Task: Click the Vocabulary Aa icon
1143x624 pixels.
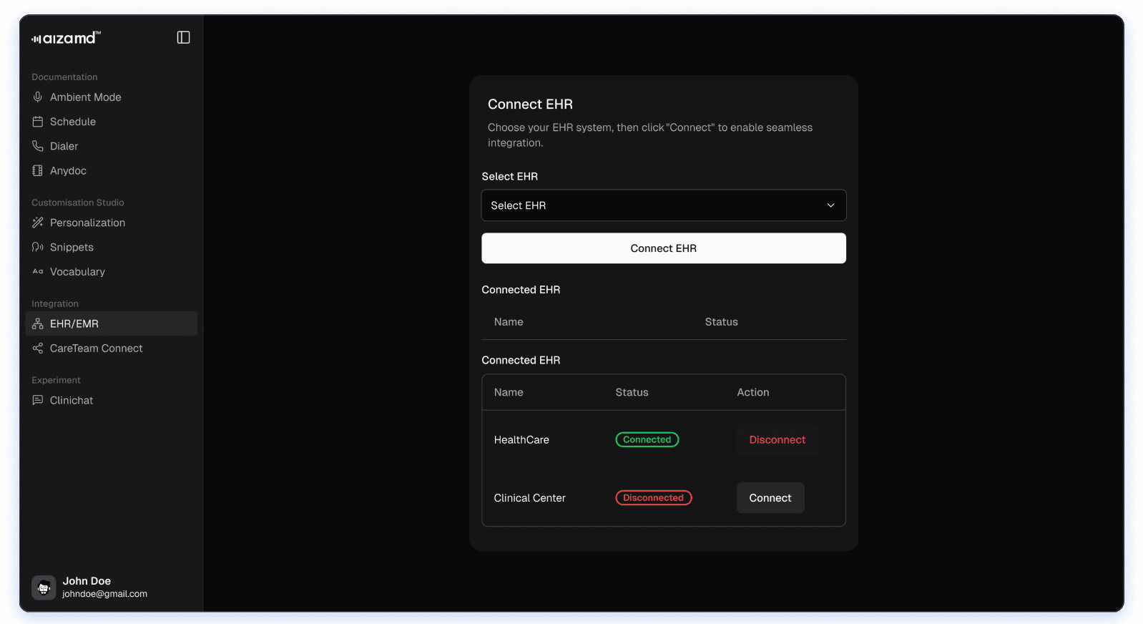Action: [x=38, y=272]
